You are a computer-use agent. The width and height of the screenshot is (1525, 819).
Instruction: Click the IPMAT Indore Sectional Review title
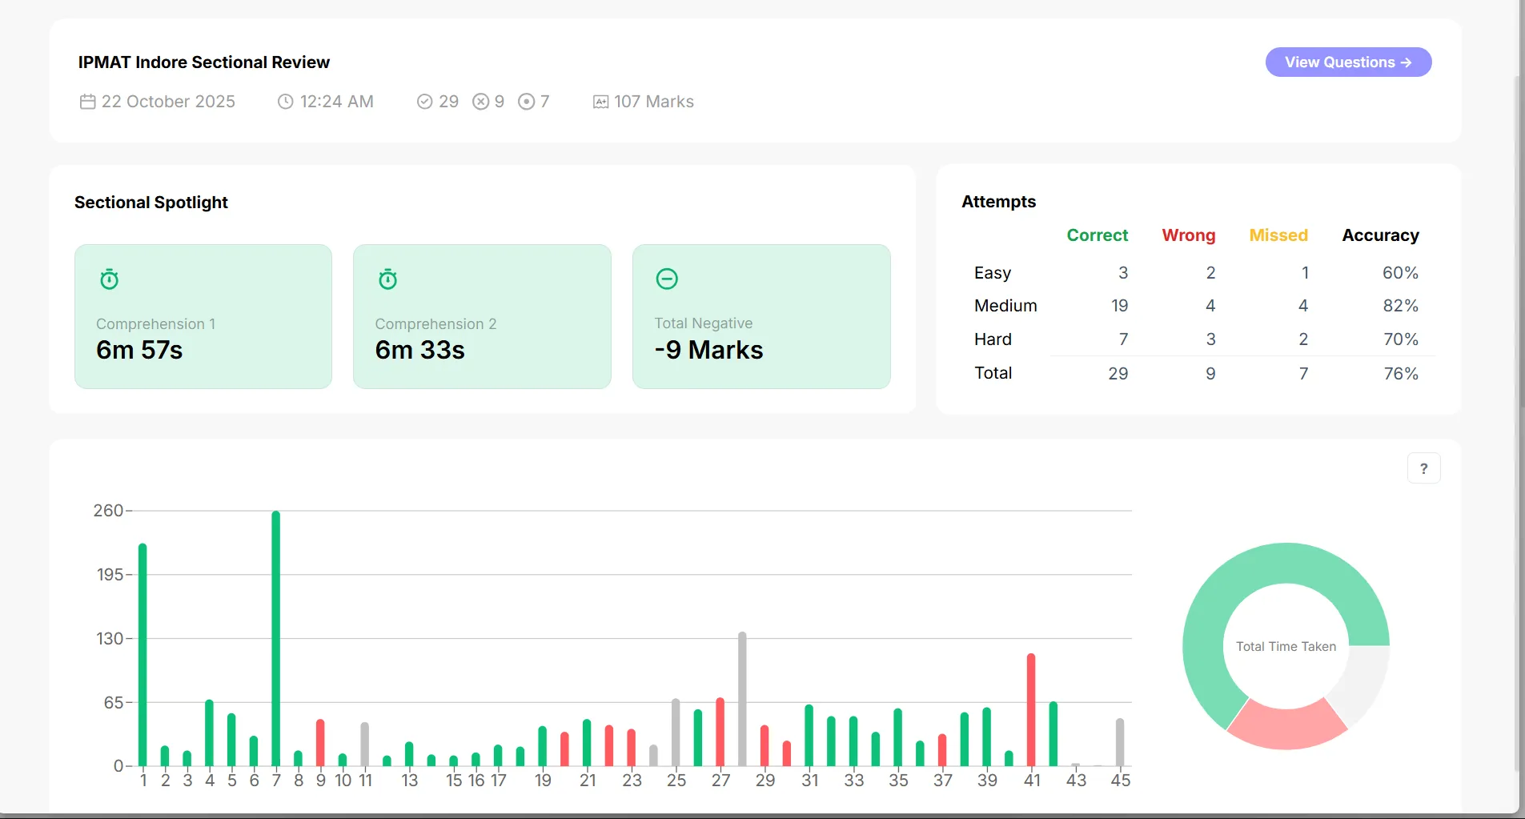click(x=203, y=62)
